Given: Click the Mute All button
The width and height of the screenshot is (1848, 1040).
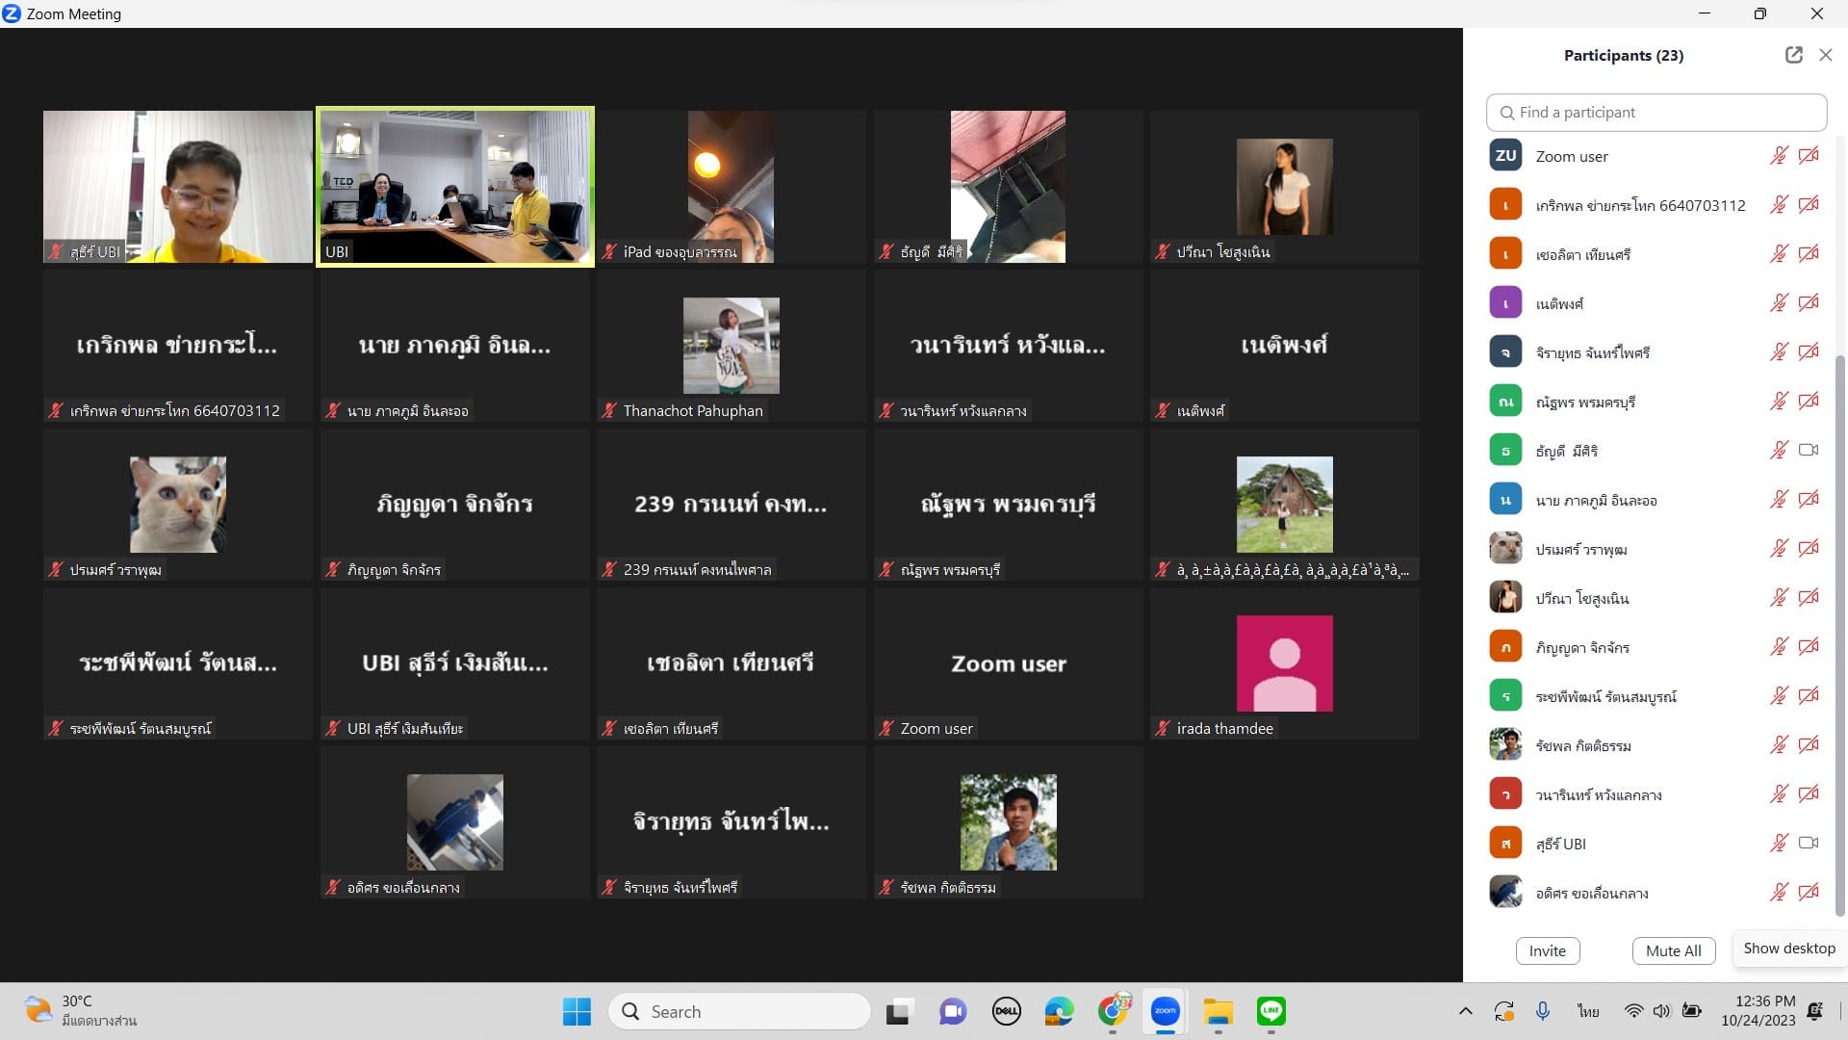Looking at the screenshot, I should point(1673,950).
